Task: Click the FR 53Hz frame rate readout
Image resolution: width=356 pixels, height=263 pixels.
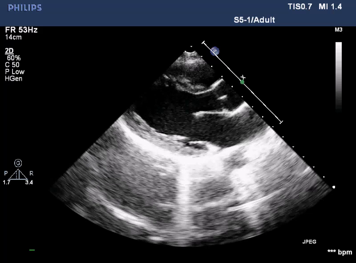Action: [21, 30]
